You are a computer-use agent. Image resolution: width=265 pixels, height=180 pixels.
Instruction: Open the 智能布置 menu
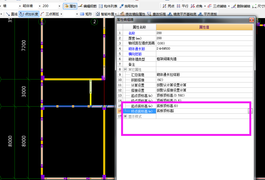106,14
